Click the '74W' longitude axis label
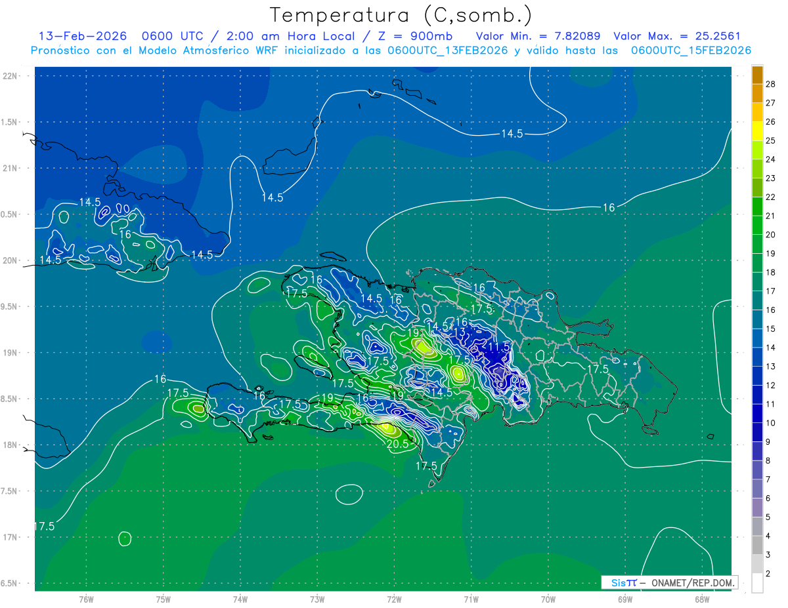 [240, 599]
